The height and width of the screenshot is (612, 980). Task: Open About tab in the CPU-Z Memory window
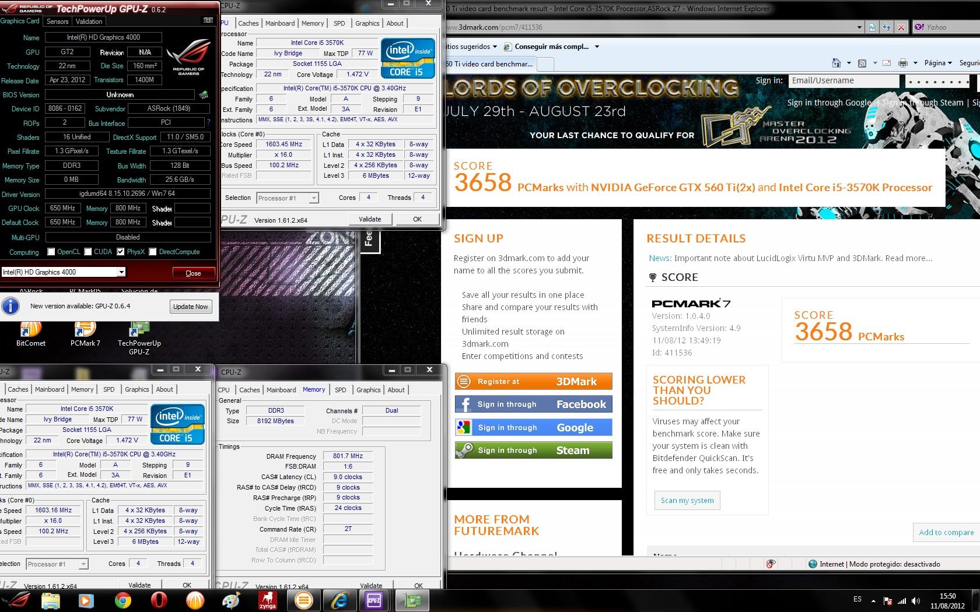396,390
